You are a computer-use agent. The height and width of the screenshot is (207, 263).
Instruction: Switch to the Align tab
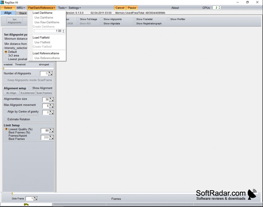(8, 13)
